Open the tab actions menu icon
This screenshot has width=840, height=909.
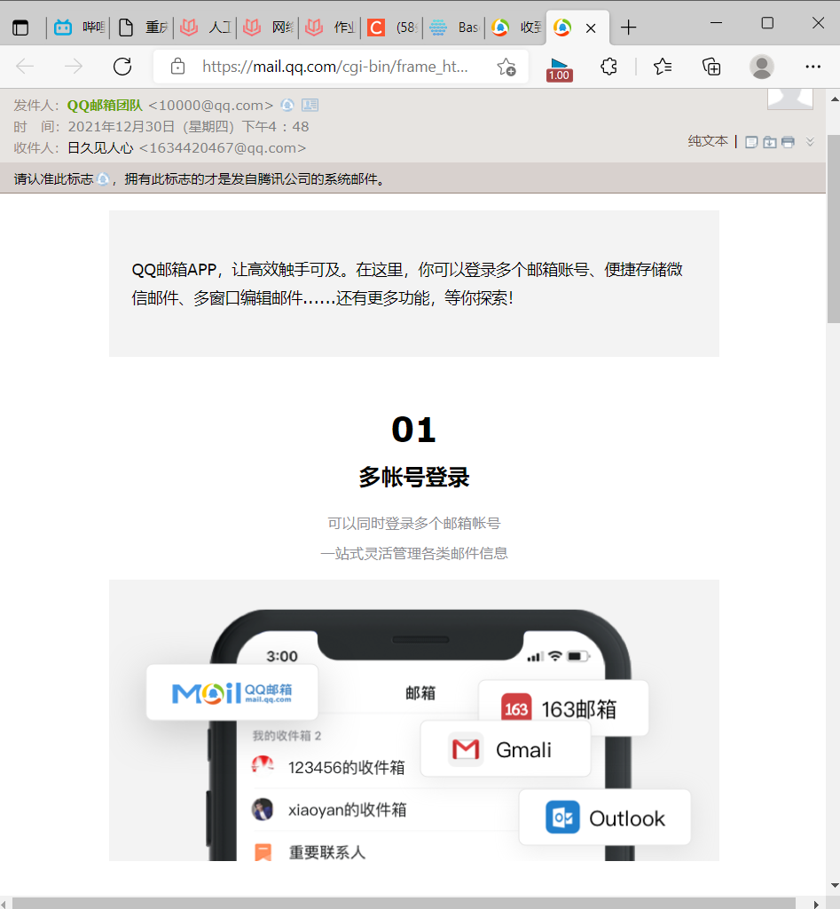point(20,28)
